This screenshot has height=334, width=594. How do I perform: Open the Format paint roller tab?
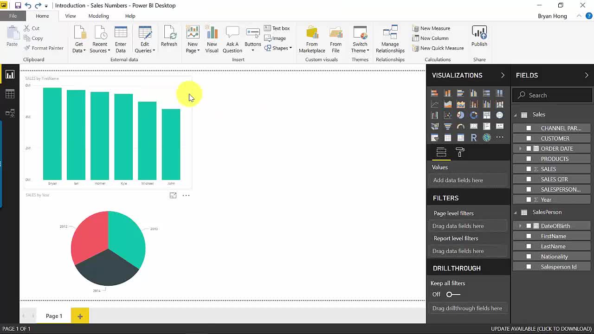[460, 152]
